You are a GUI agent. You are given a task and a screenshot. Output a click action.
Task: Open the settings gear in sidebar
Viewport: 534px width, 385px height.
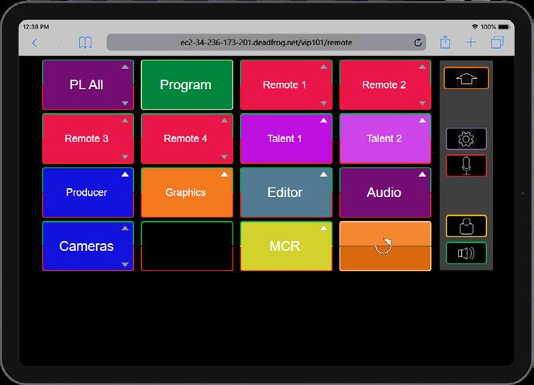[x=467, y=139]
